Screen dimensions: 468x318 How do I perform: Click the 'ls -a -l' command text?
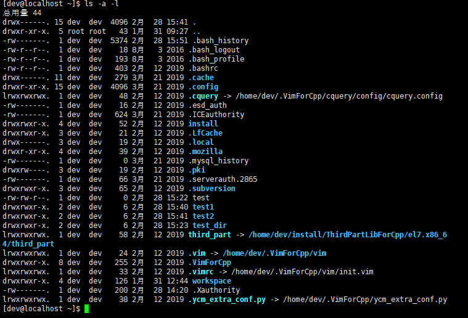click(102, 4)
